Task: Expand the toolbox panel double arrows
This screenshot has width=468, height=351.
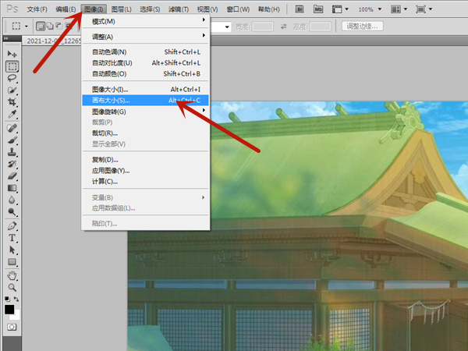Action: 6,38
